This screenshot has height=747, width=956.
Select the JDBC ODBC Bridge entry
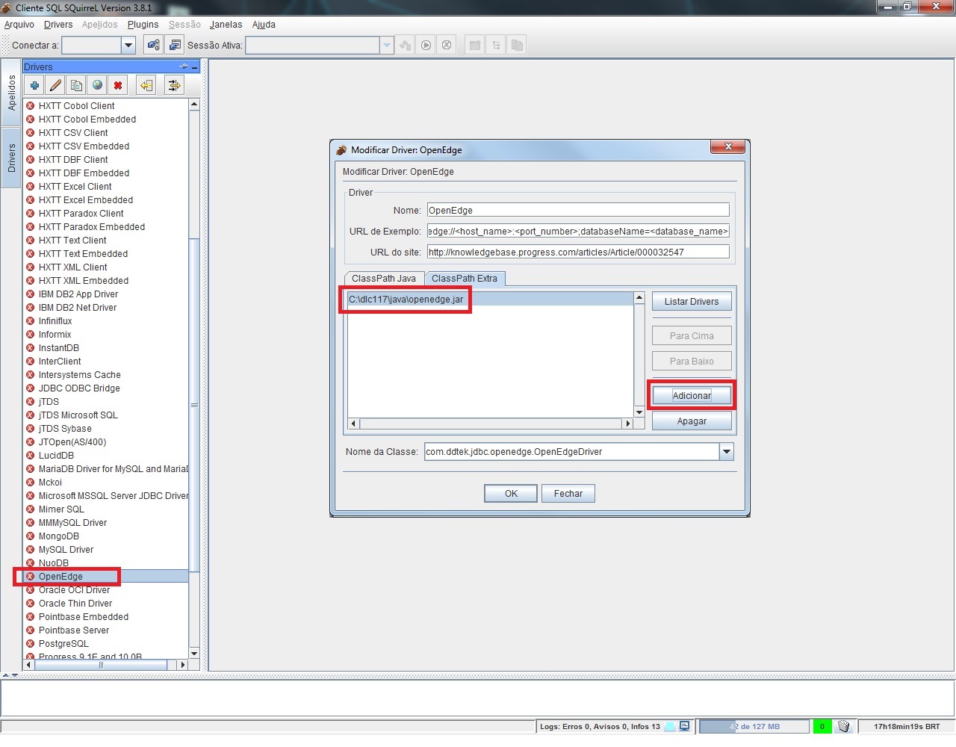tap(106, 388)
